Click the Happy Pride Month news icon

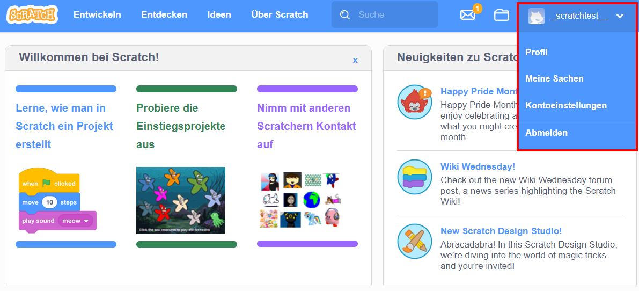click(x=415, y=102)
